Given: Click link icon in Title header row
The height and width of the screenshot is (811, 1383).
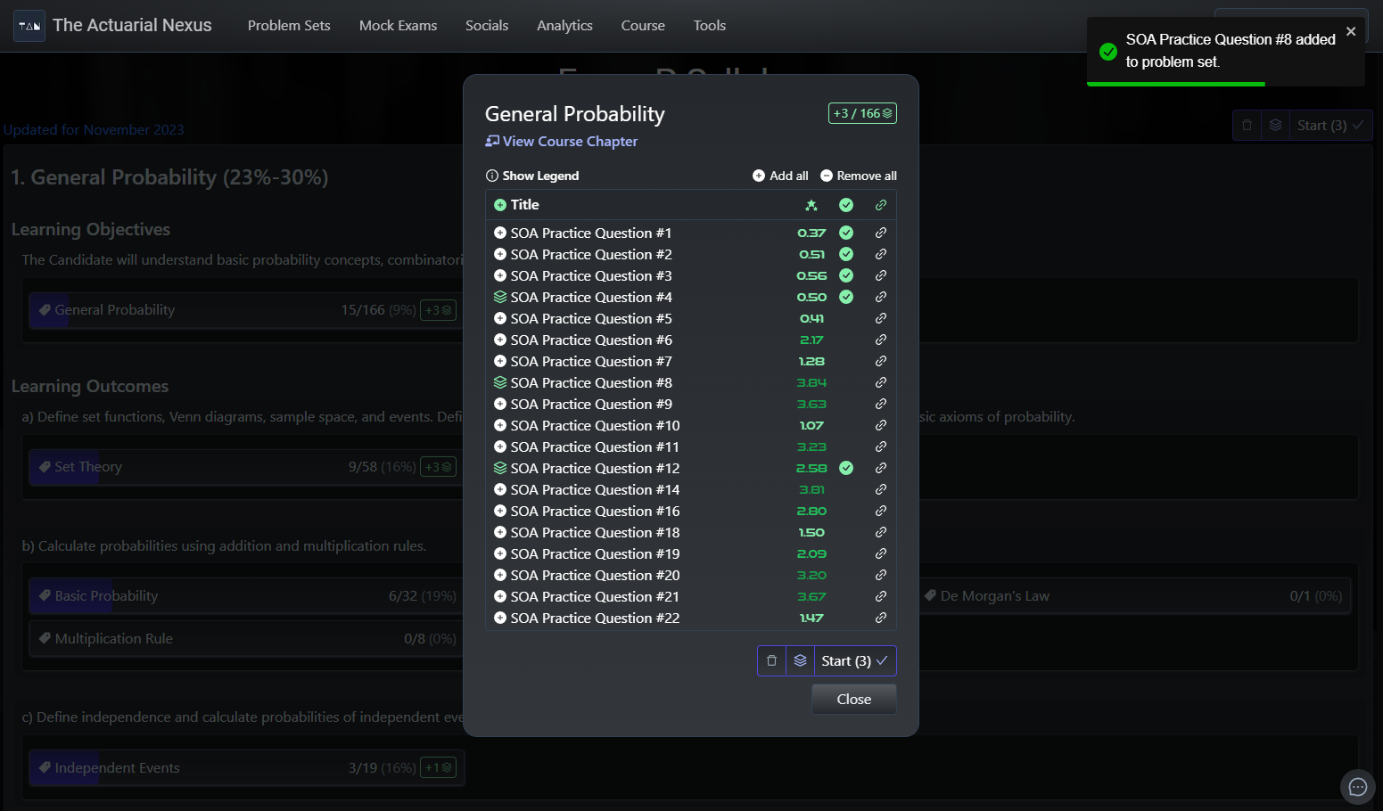Looking at the screenshot, I should (881, 205).
